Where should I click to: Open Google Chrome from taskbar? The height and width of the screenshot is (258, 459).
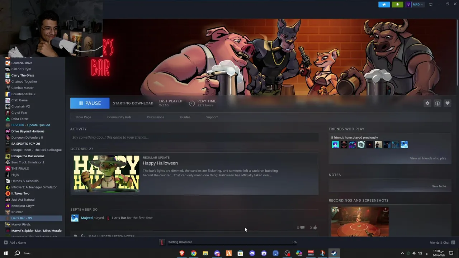(x=194, y=253)
